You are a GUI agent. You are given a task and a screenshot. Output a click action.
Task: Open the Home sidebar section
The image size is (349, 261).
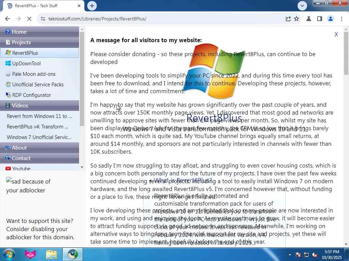click(40, 32)
